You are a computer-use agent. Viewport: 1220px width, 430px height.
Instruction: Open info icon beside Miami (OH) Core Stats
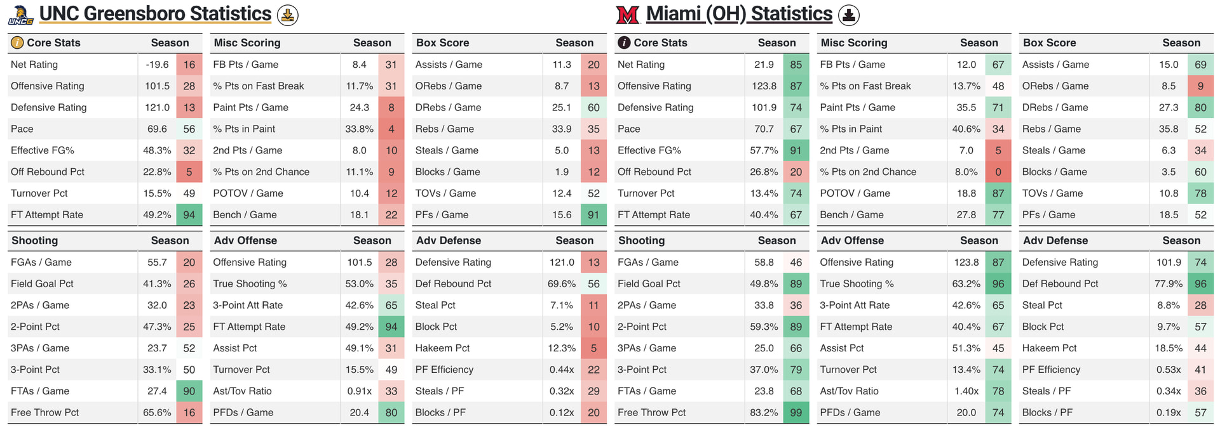coord(624,43)
